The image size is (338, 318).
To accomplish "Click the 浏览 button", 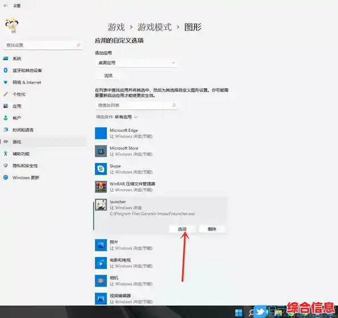I will point(108,76).
